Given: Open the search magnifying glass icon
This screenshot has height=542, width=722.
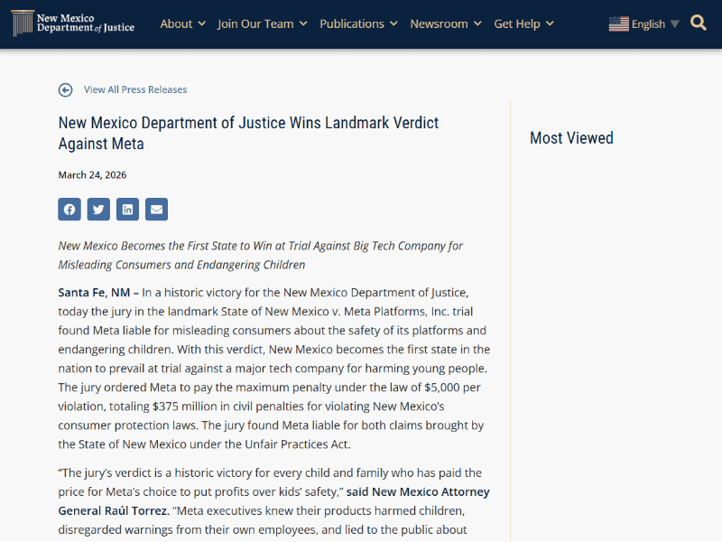Looking at the screenshot, I should pos(698,22).
